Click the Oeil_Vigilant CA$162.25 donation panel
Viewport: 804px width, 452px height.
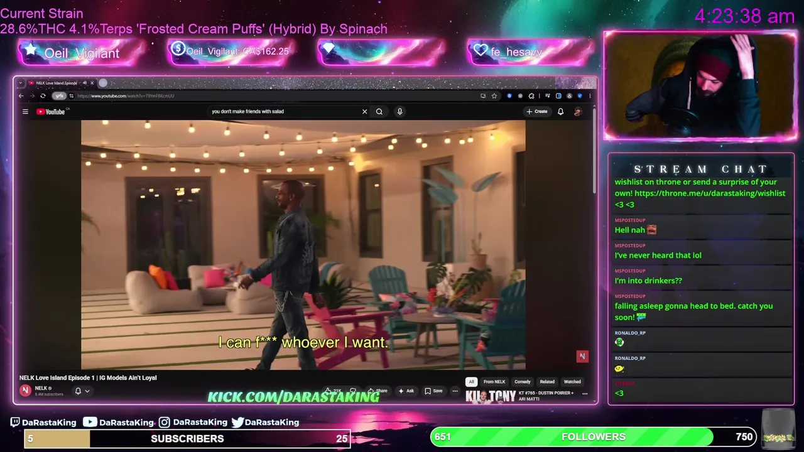coord(231,52)
